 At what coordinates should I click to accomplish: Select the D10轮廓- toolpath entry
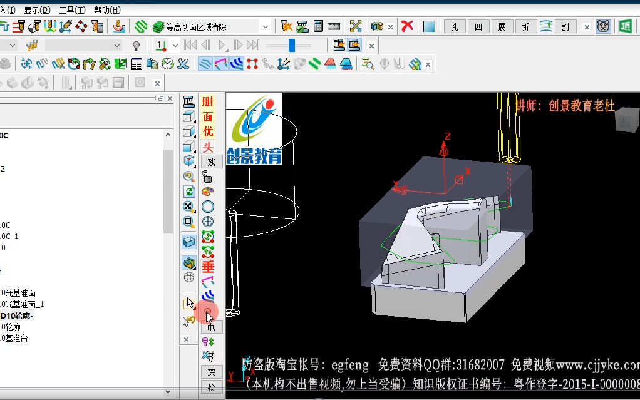pyautogui.click(x=17, y=315)
